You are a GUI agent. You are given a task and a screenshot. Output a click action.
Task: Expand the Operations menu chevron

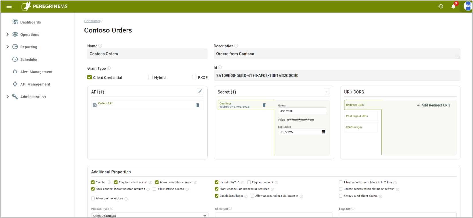pos(7,34)
